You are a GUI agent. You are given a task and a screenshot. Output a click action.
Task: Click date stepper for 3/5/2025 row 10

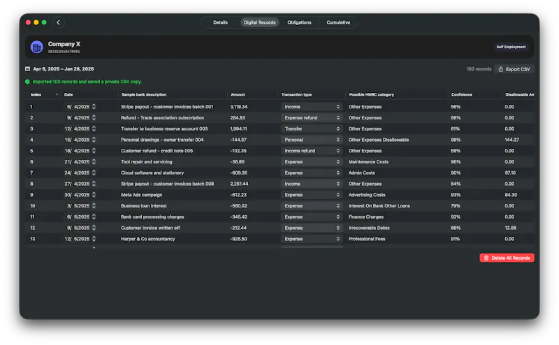[94, 206]
